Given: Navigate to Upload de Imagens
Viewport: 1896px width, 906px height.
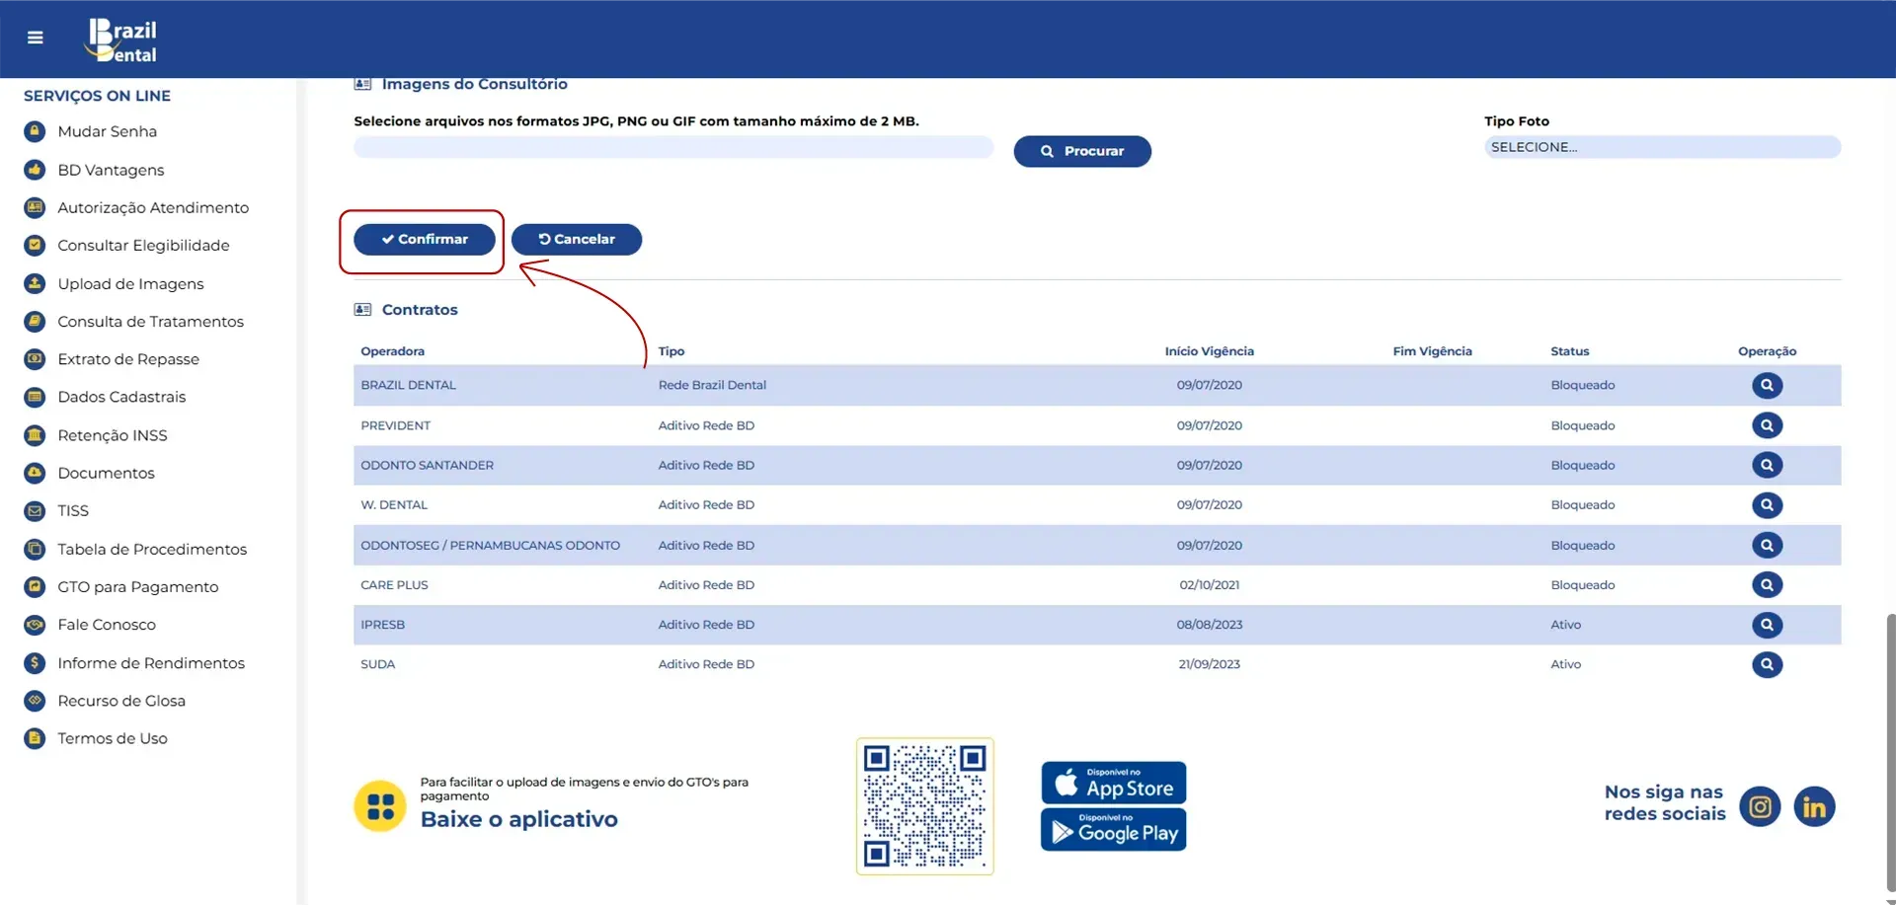Looking at the screenshot, I should point(130,283).
